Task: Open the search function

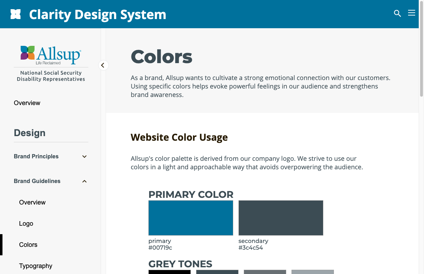Action: tap(397, 13)
